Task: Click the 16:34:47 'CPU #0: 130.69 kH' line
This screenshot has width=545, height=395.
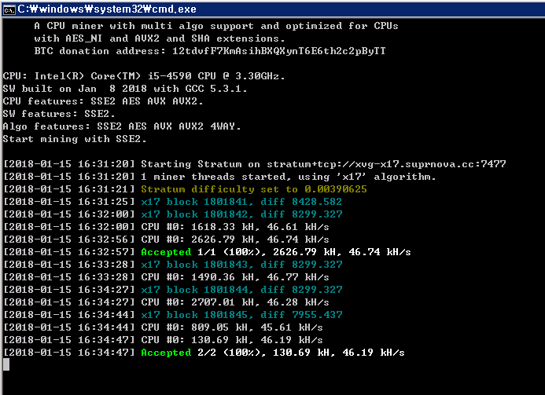Action: click(x=163, y=340)
